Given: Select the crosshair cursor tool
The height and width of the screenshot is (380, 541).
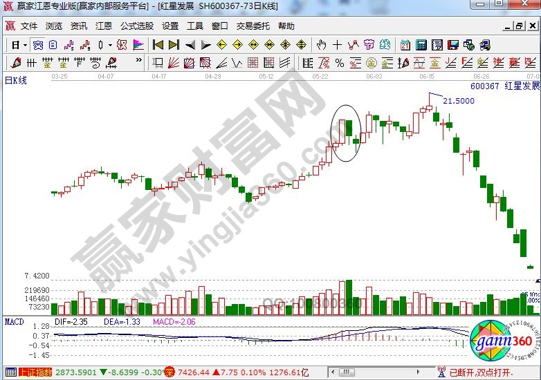Looking at the screenshot, I should pos(338,45).
